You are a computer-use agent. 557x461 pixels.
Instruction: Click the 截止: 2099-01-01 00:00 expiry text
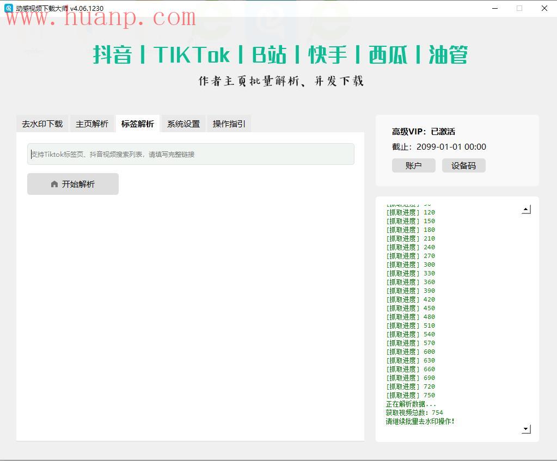click(439, 147)
